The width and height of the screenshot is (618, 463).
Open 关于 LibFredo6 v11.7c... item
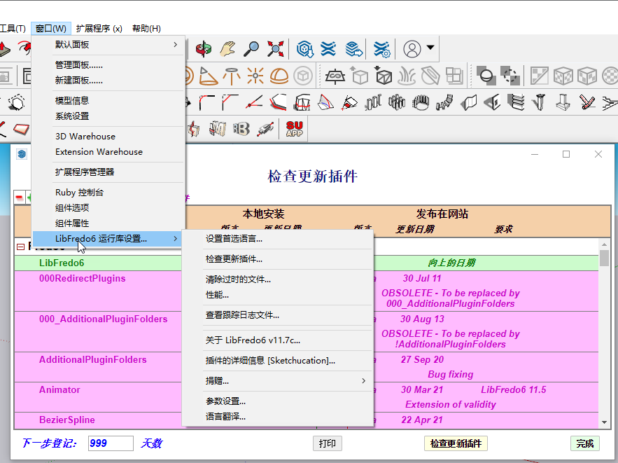278,340
